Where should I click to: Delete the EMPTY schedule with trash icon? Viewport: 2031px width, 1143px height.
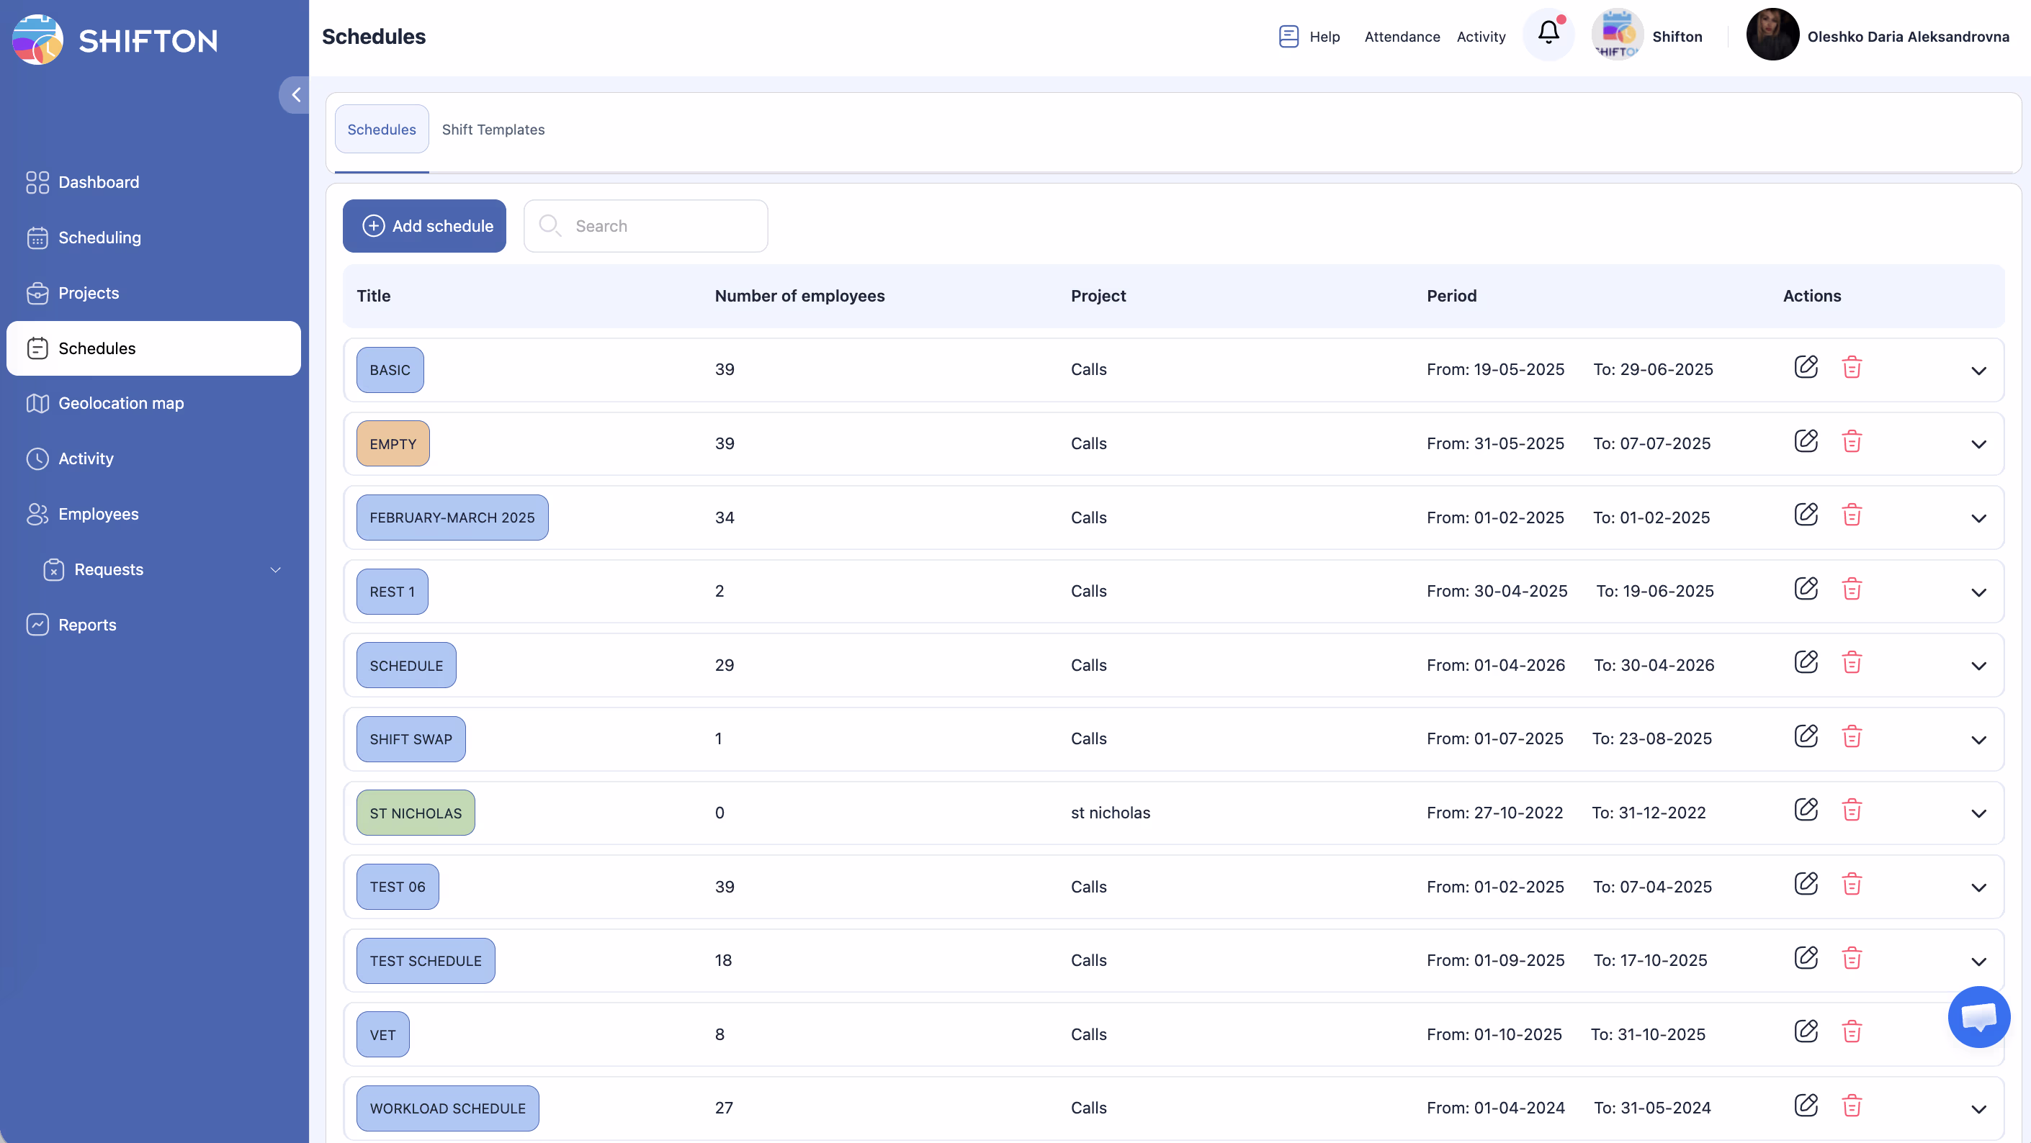[1851, 441]
